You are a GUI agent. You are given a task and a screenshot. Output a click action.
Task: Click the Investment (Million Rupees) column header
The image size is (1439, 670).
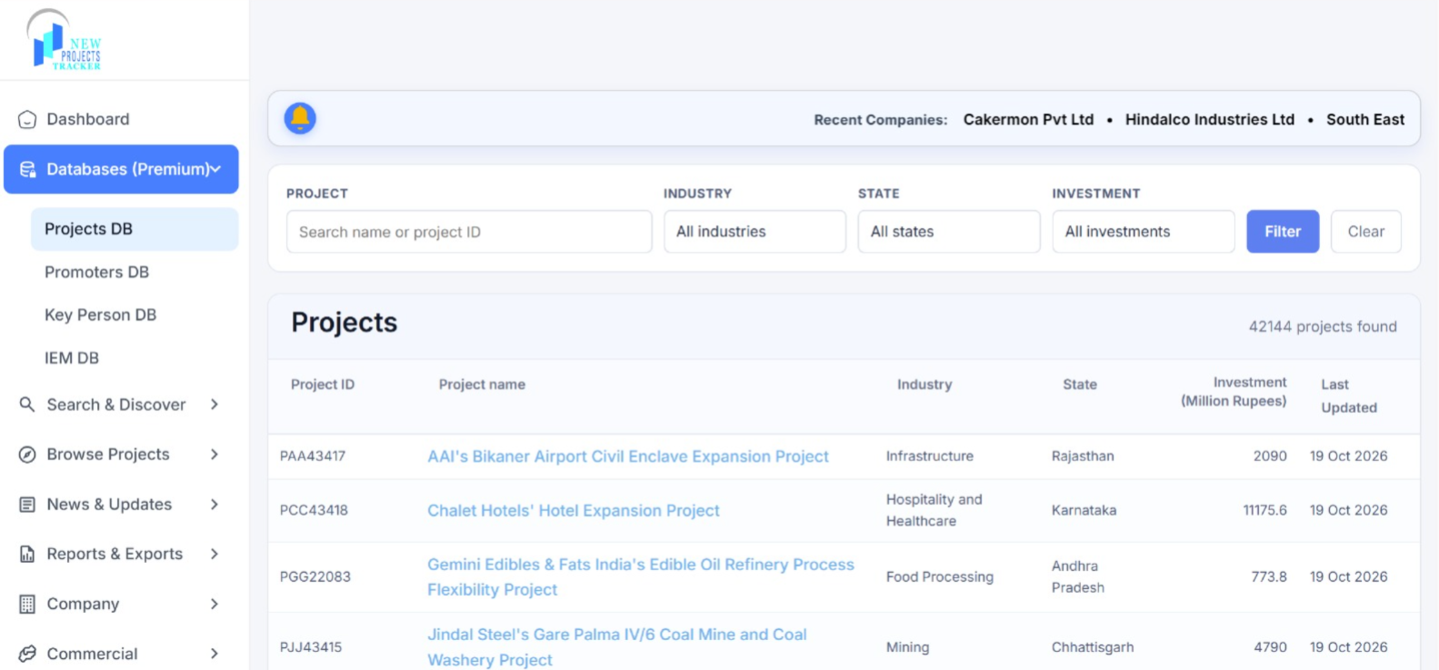[1234, 392]
